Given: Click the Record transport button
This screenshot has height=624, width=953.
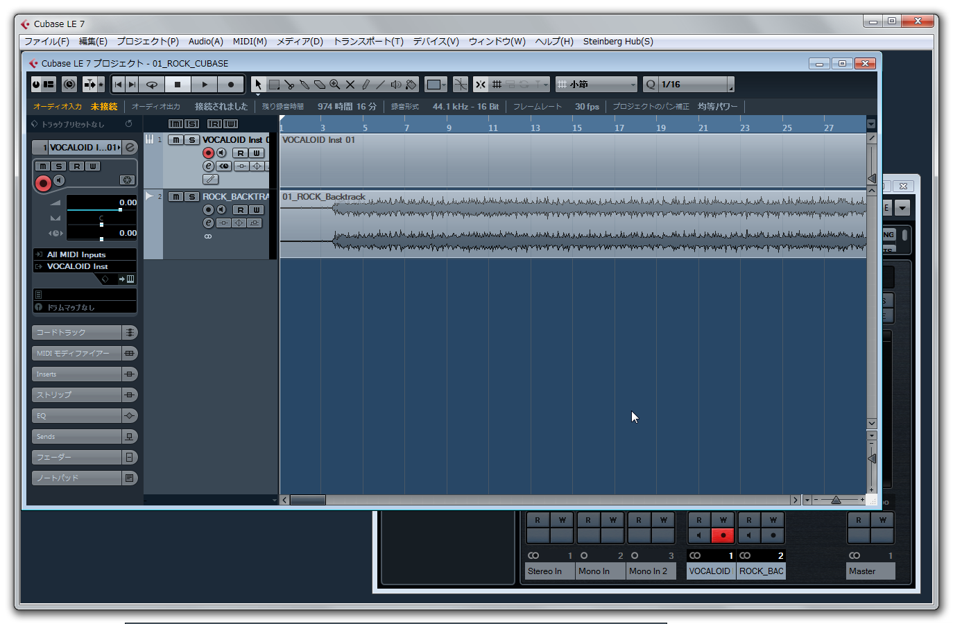Looking at the screenshot, I should pyautogui.click(x=230, y=85).
